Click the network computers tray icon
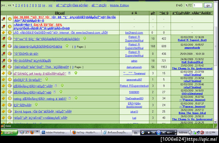Screen dimensions: 219x143 [198, 132]
